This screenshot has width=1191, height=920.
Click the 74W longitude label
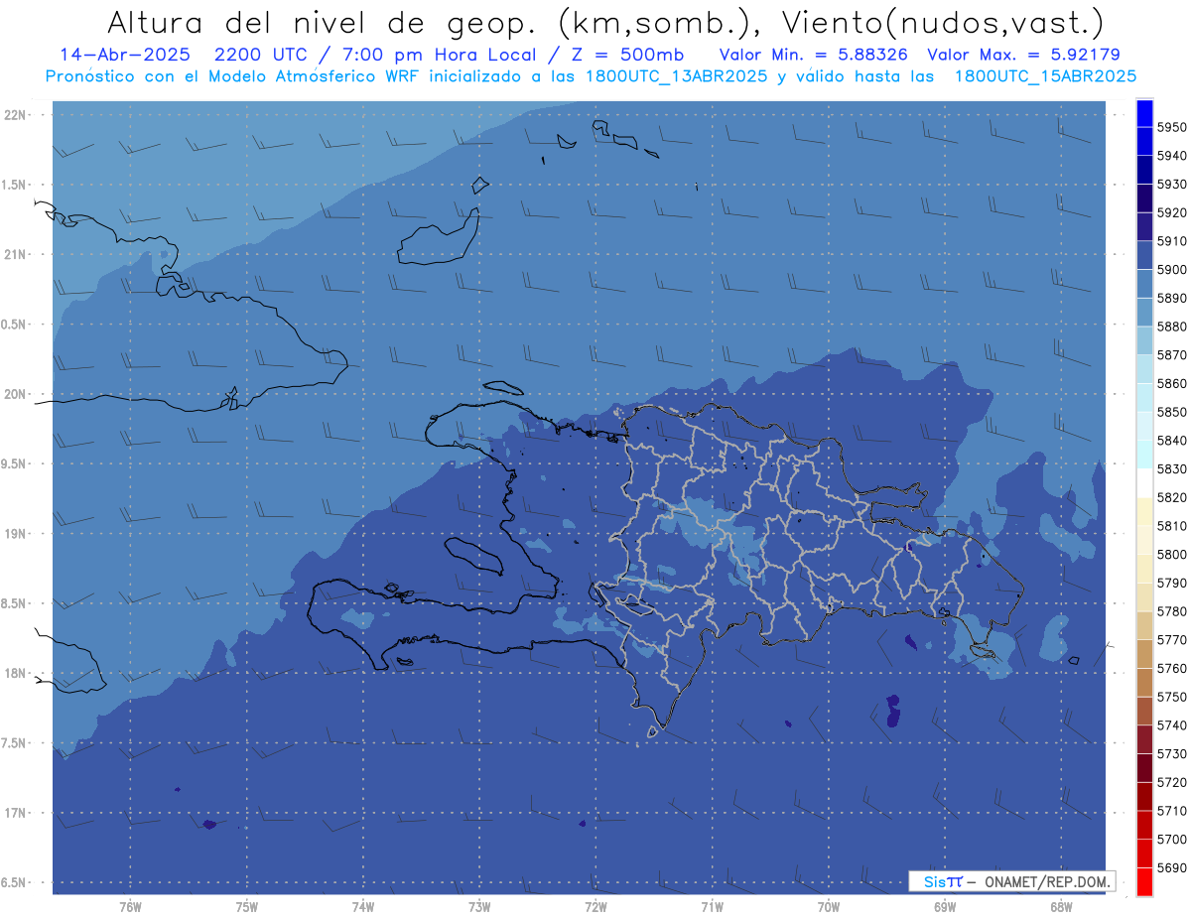[x=363, y=907]
